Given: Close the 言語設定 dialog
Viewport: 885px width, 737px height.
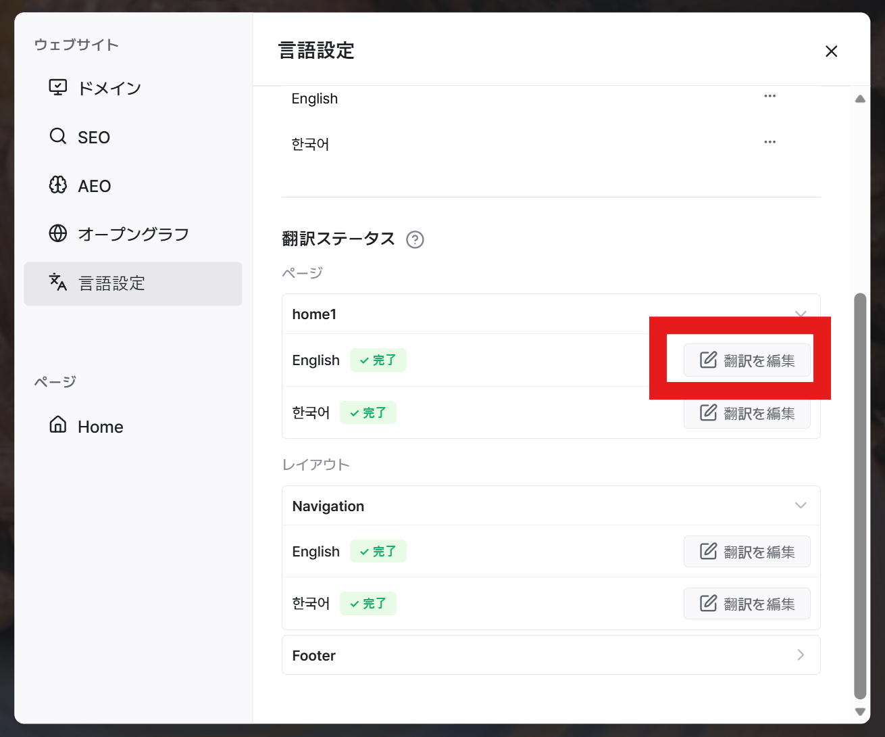Looking at the screenshot, I should coord(832,51).
